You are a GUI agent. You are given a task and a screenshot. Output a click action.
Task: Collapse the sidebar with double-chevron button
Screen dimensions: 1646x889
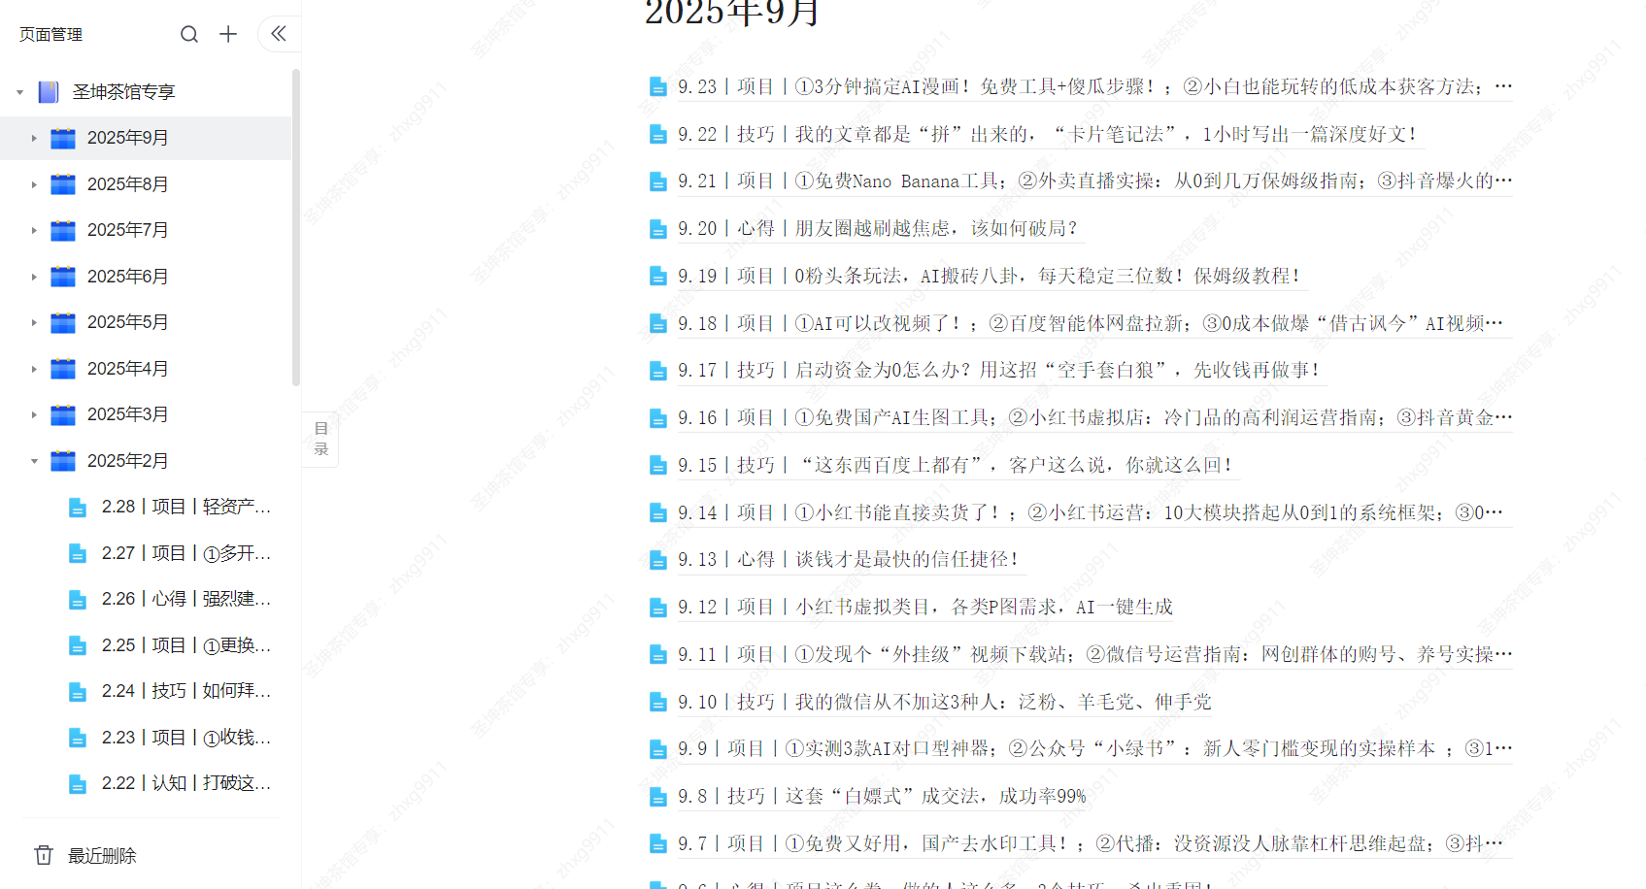pyautogui.click(x=279, y=34)
